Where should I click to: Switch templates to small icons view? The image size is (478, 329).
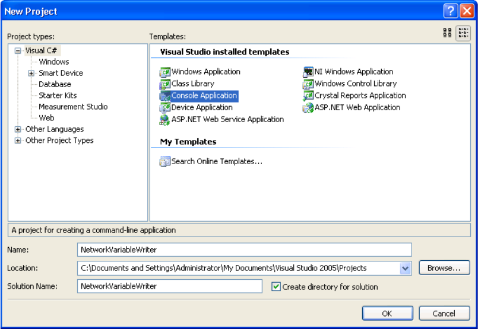463,33
